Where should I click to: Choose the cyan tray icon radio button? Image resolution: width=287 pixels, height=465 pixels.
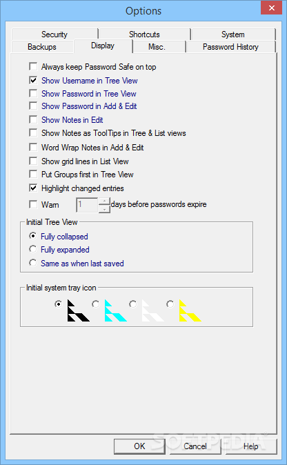click(95, 304)
